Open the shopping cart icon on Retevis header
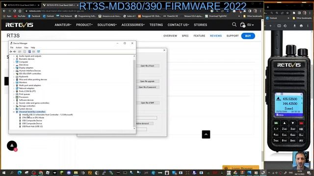Viewport: 314px width, 176px height. (242, 25)
